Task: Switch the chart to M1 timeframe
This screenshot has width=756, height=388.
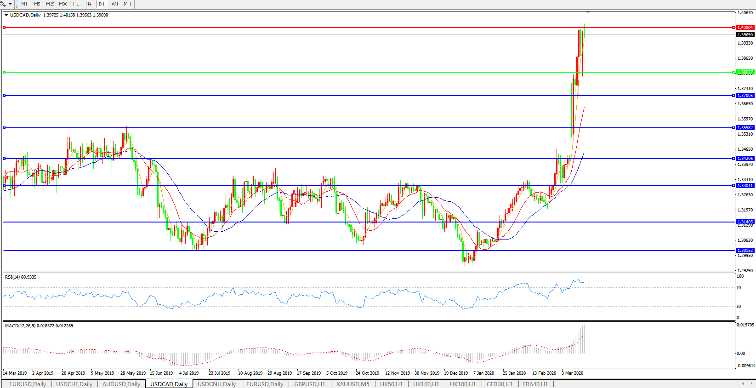Action: coord(24,4)
